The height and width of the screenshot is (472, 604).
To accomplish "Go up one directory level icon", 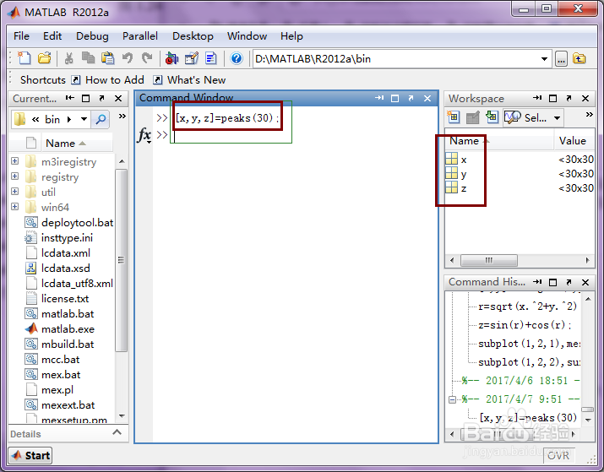I will [579, 59].
